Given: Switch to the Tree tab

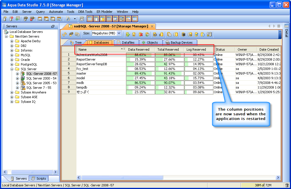Looking at the screenshot, I should click(x=76, y=43).
